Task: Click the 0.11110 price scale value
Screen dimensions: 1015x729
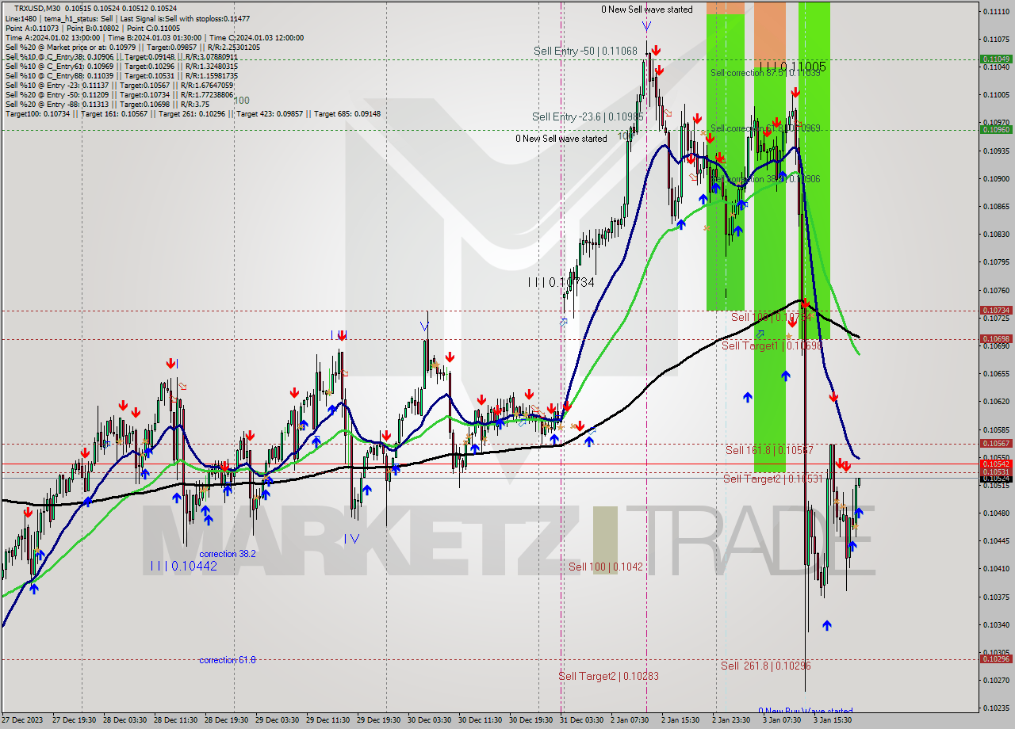Action: 996,12
